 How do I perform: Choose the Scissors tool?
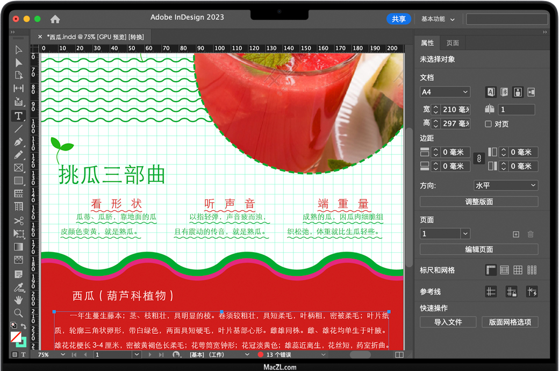[18, 221]
